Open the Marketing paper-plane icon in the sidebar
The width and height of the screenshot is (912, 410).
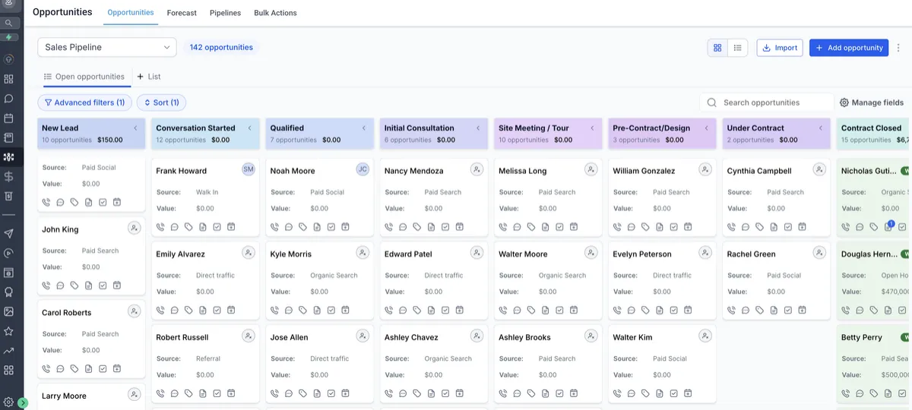tap(9, 234)
